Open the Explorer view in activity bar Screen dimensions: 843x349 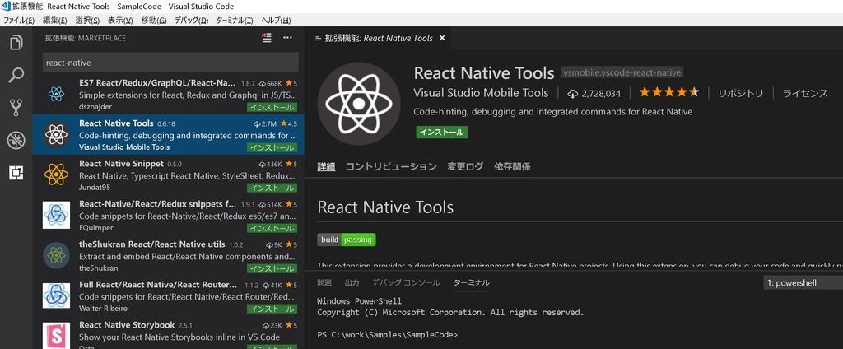tap(16, 42)
